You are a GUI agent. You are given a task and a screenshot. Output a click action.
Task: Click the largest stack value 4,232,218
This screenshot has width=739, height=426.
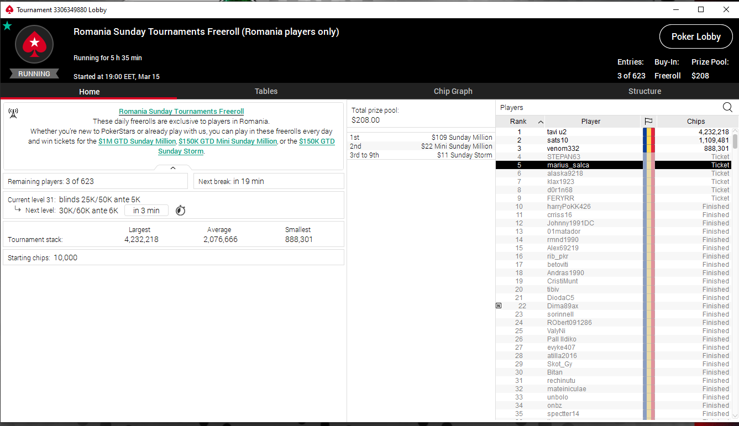pos(141,240)
